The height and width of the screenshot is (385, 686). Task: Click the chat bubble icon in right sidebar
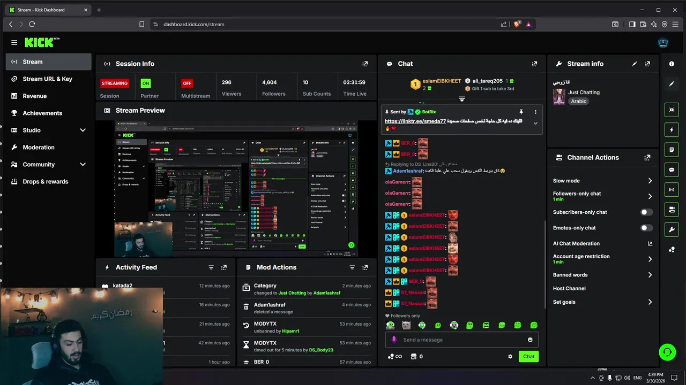[x=672, y=170]
